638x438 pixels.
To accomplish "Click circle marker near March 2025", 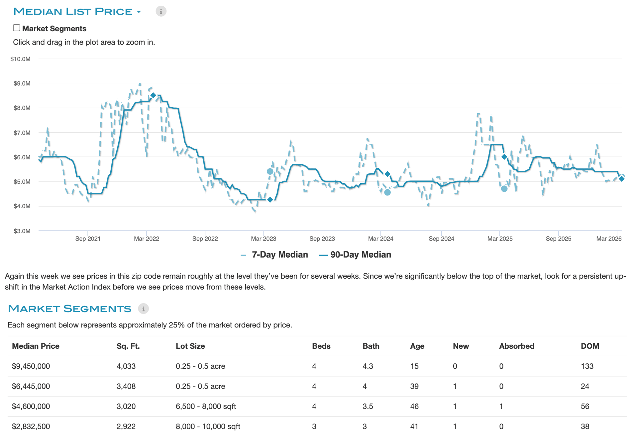I will (x=504, y=189).
